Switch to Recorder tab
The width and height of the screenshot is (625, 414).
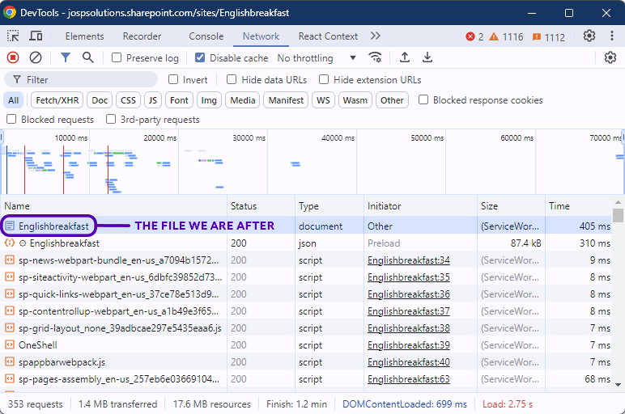click(x=142, y=36)
